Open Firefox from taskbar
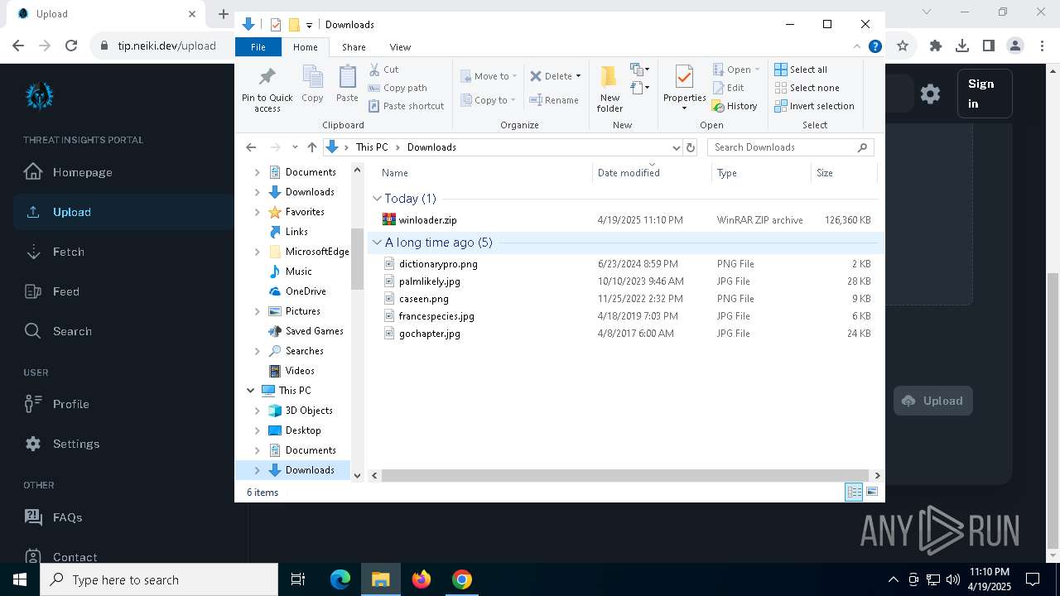 coord(422,579)
